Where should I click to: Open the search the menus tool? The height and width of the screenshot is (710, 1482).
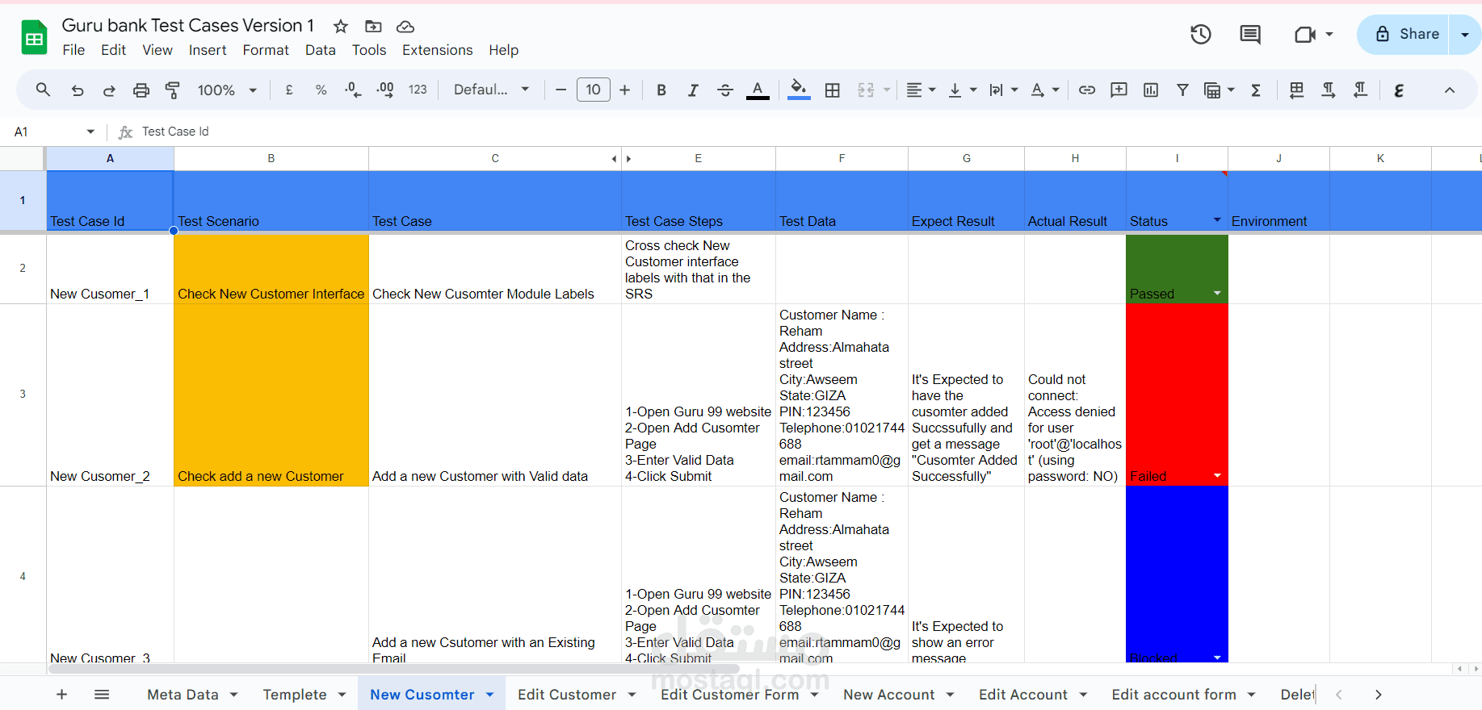[43, 90]
